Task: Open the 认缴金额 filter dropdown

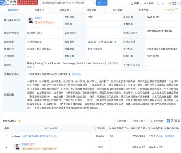Action: coord(122,121)
